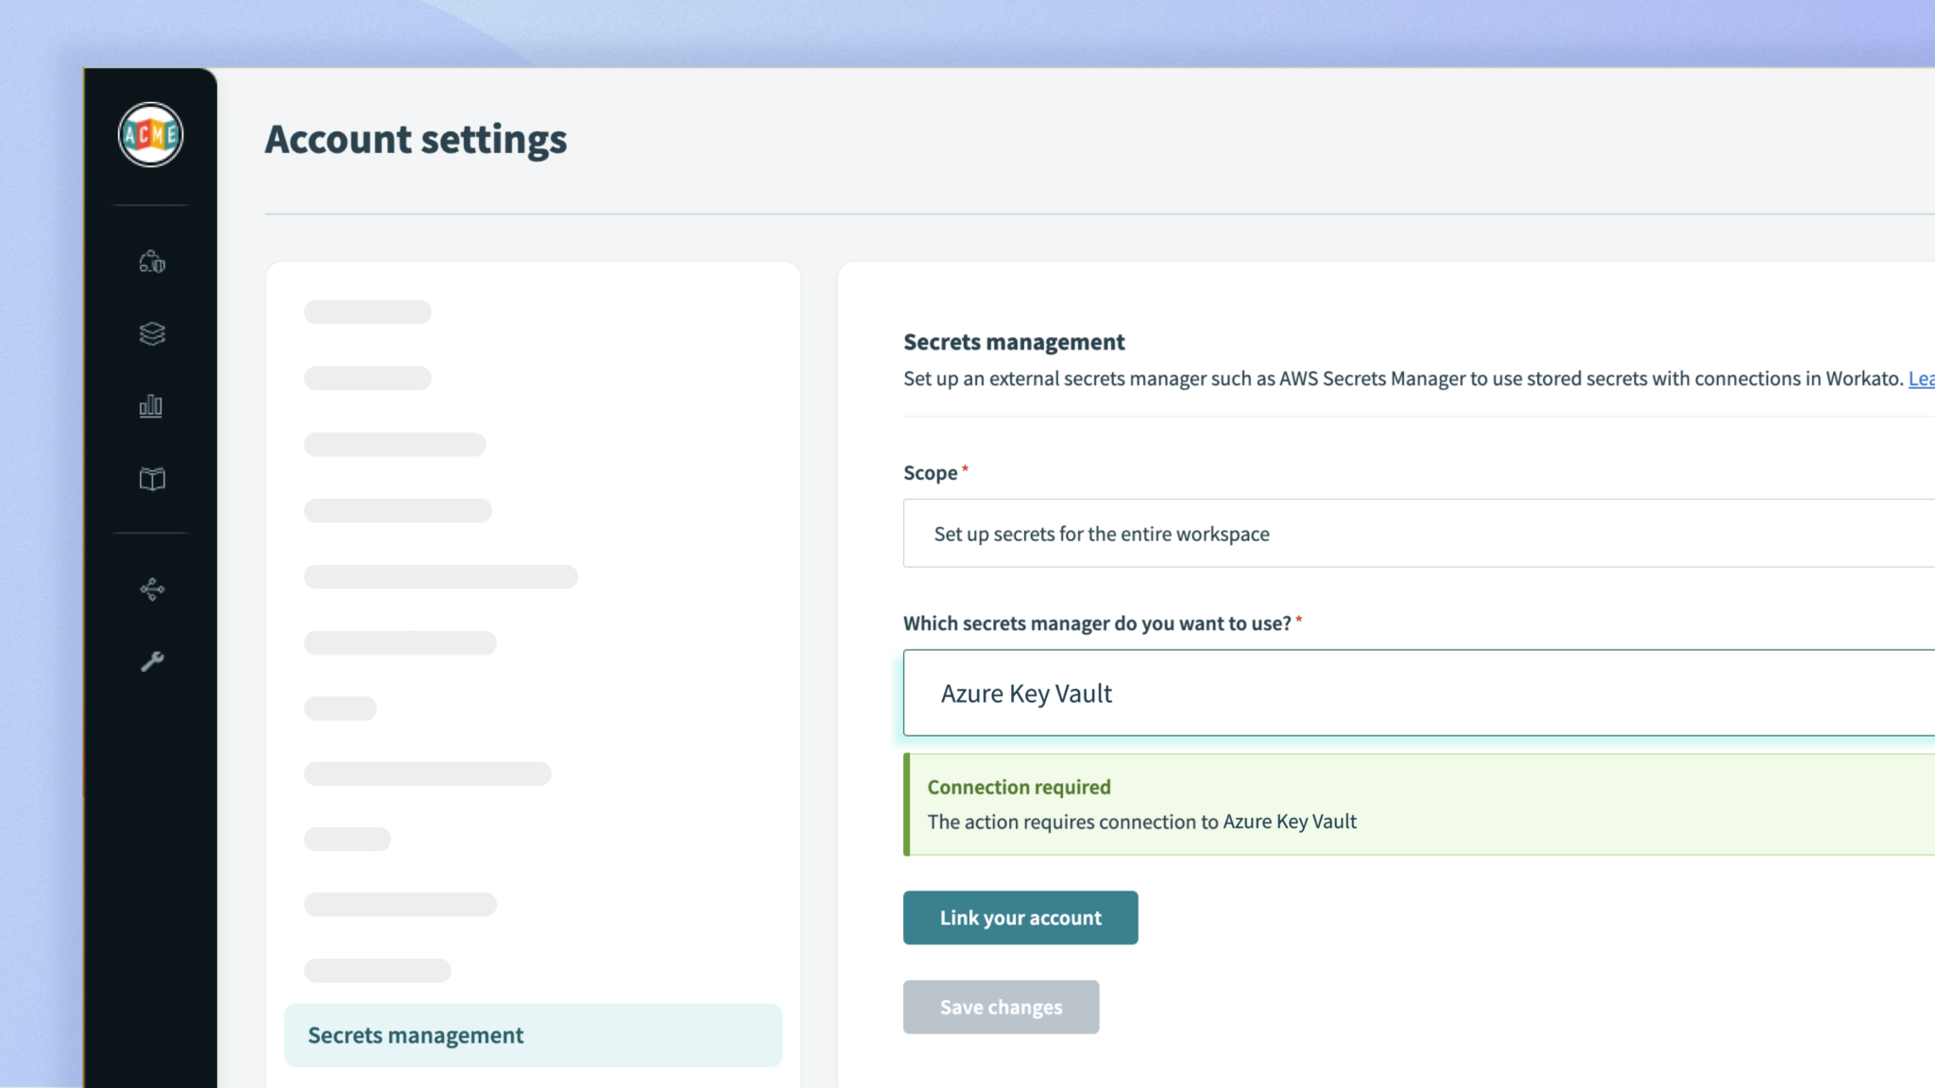Select the API platform share icon

[x=150, y=589]
